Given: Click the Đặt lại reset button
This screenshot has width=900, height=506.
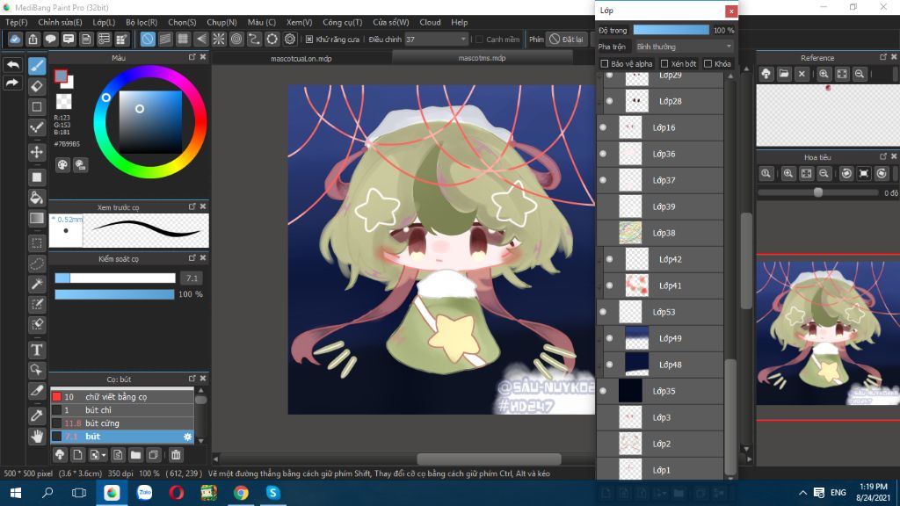Looking at the screenshot, I should pyautogui.click(x=566, y=39).
